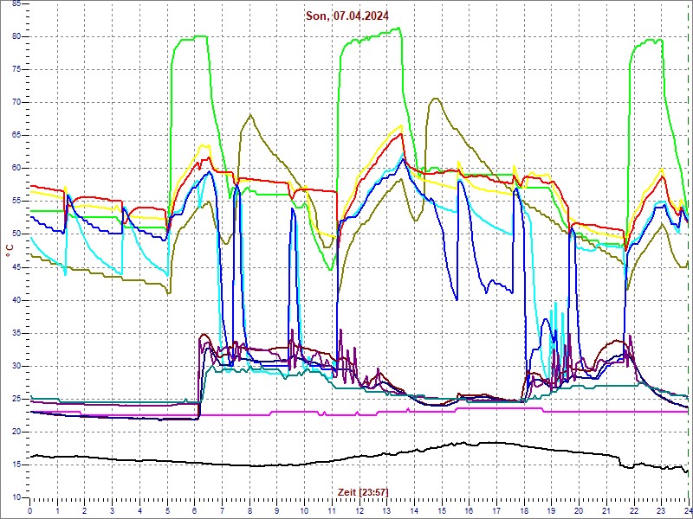
Task: Click the olive curve peak near hour 15
Action: point(435,99)
